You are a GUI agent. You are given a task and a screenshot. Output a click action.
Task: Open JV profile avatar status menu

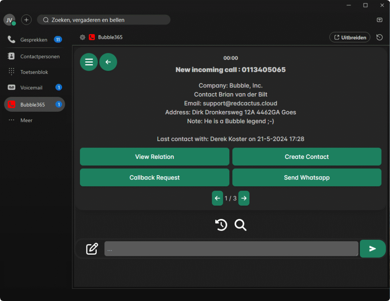point(10,20)
